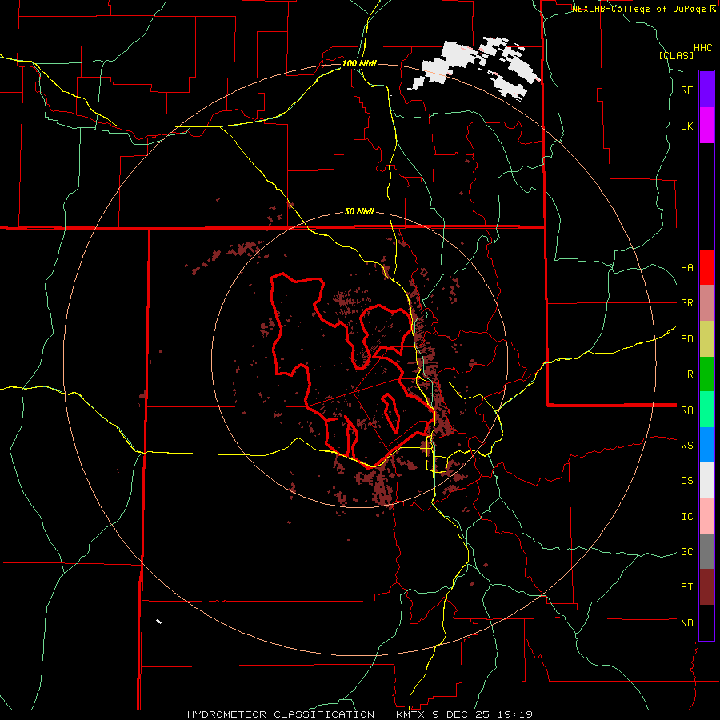Click the HHC product label

702,48
